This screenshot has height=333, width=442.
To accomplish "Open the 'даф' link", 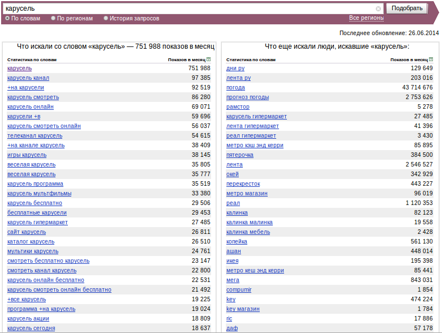I will (232, 328).
